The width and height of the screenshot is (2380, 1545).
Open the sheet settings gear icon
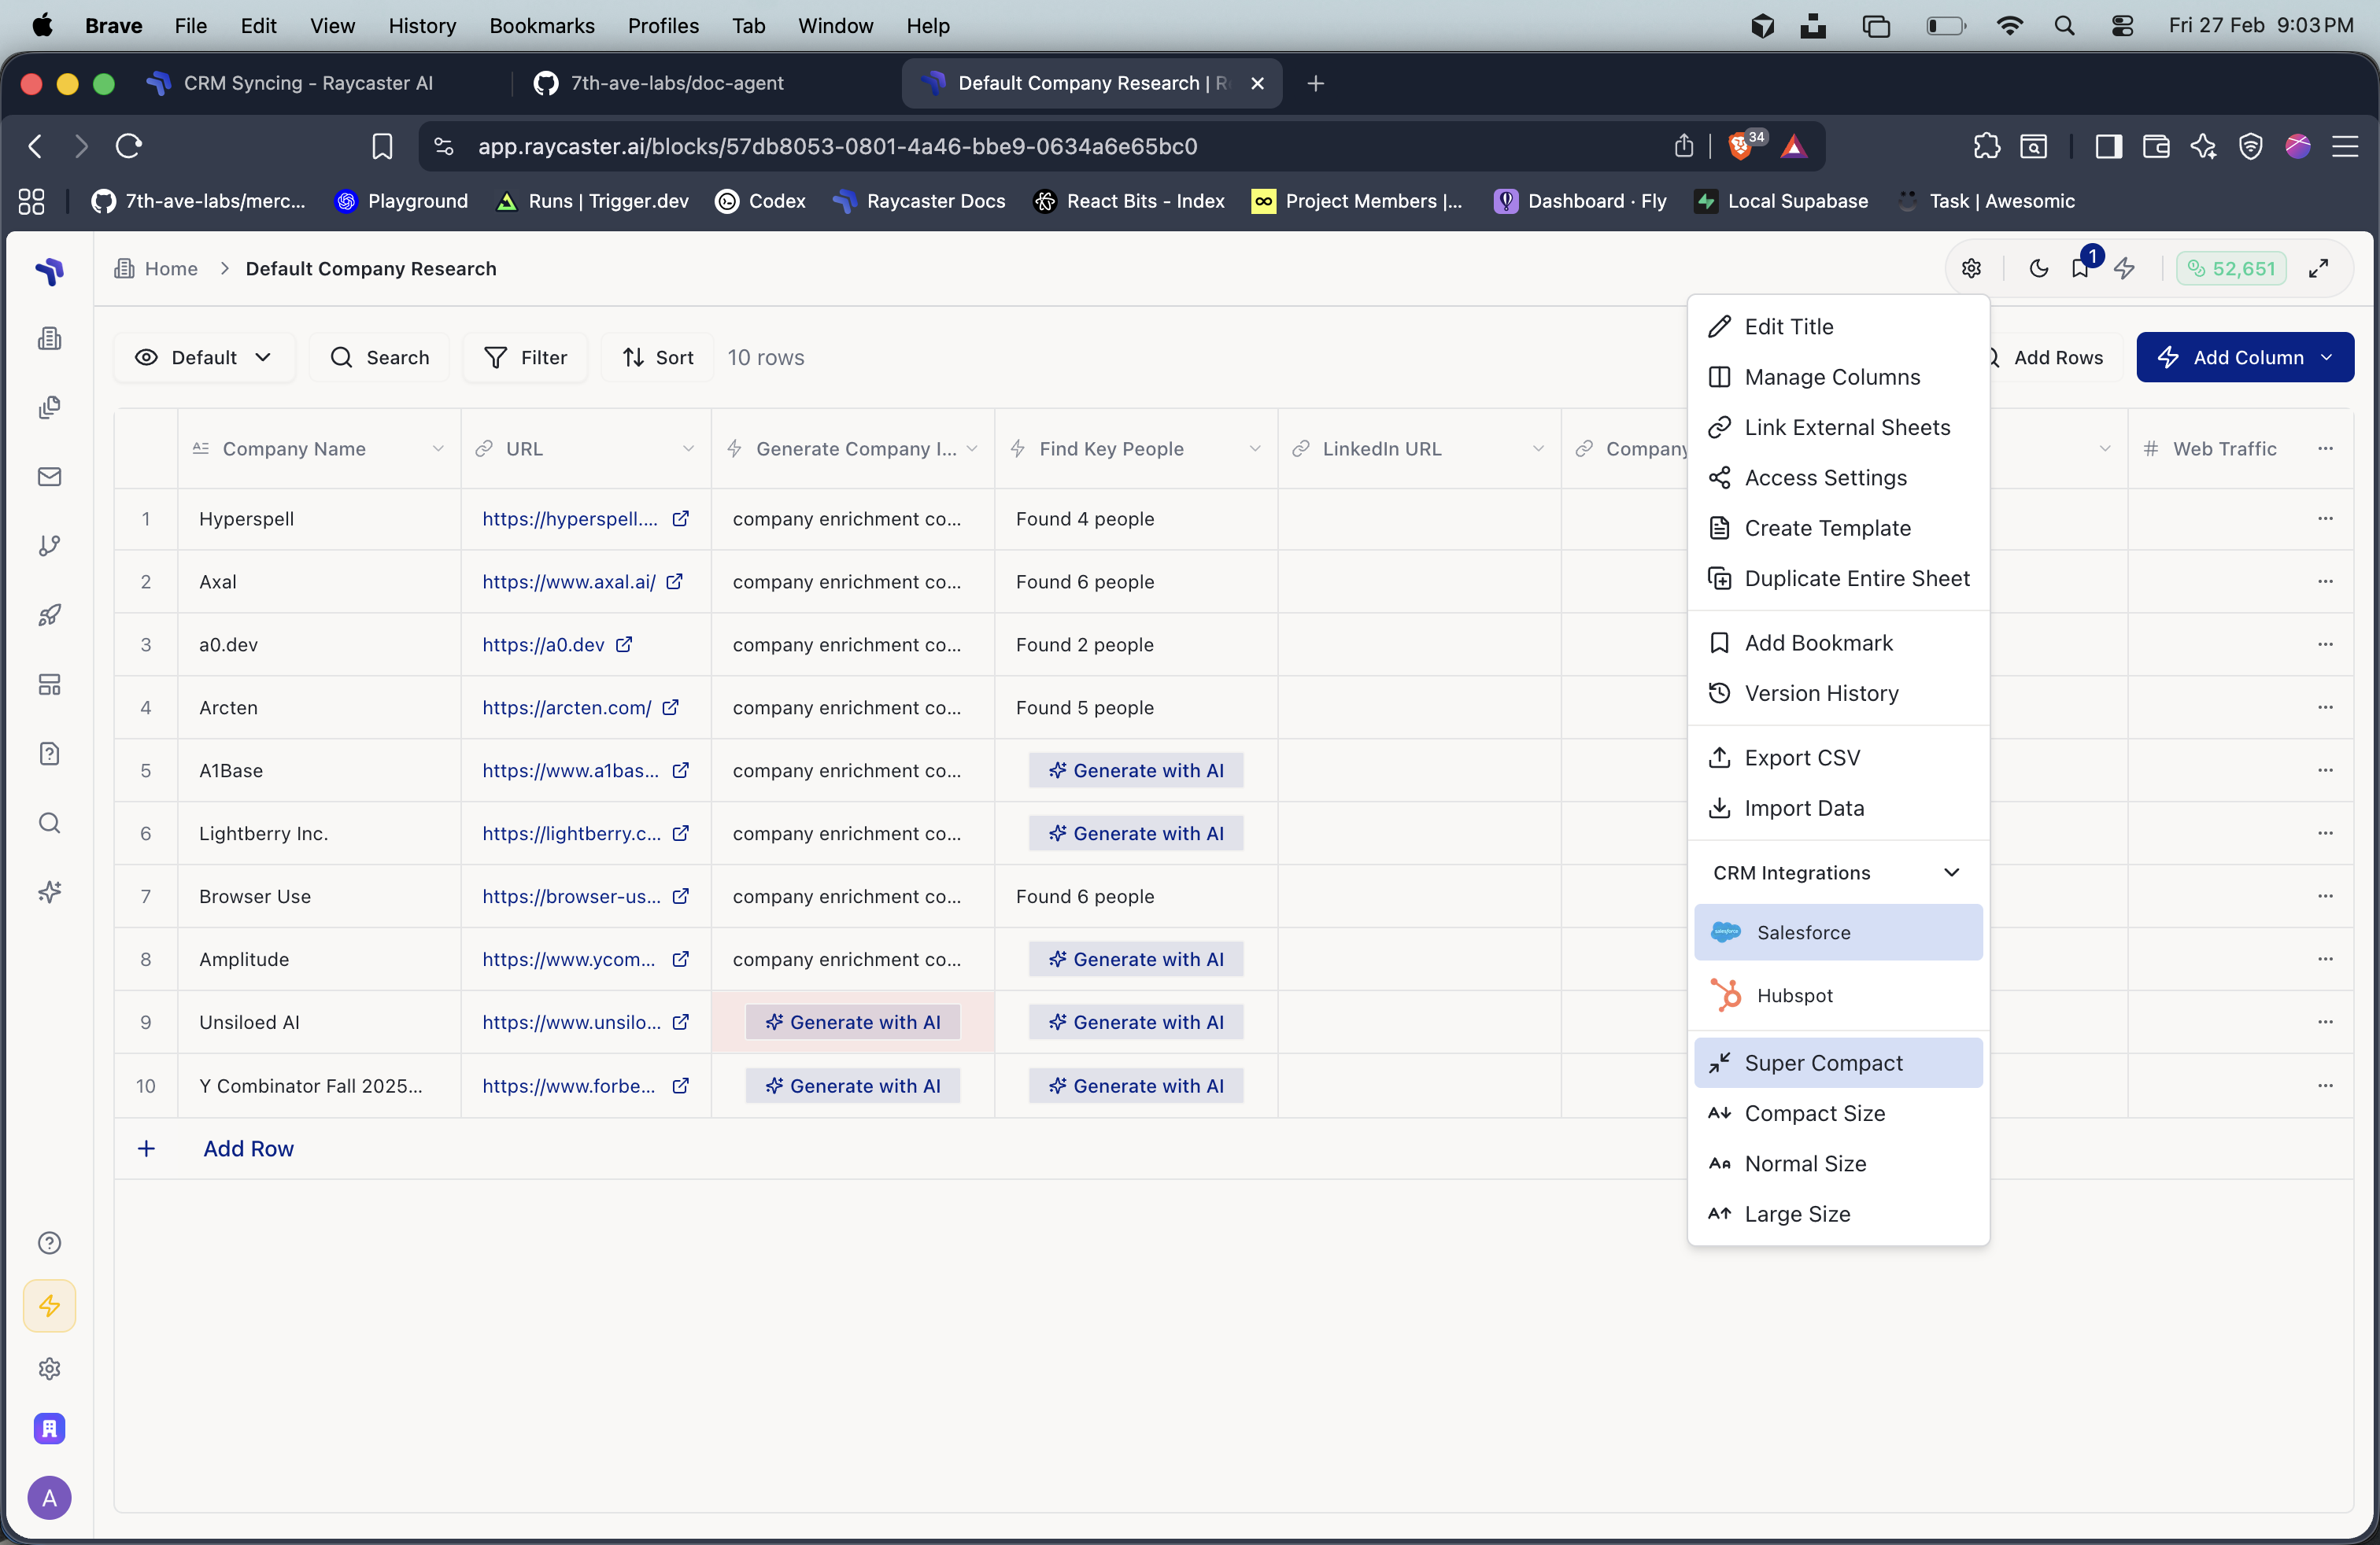[1971, 267]
